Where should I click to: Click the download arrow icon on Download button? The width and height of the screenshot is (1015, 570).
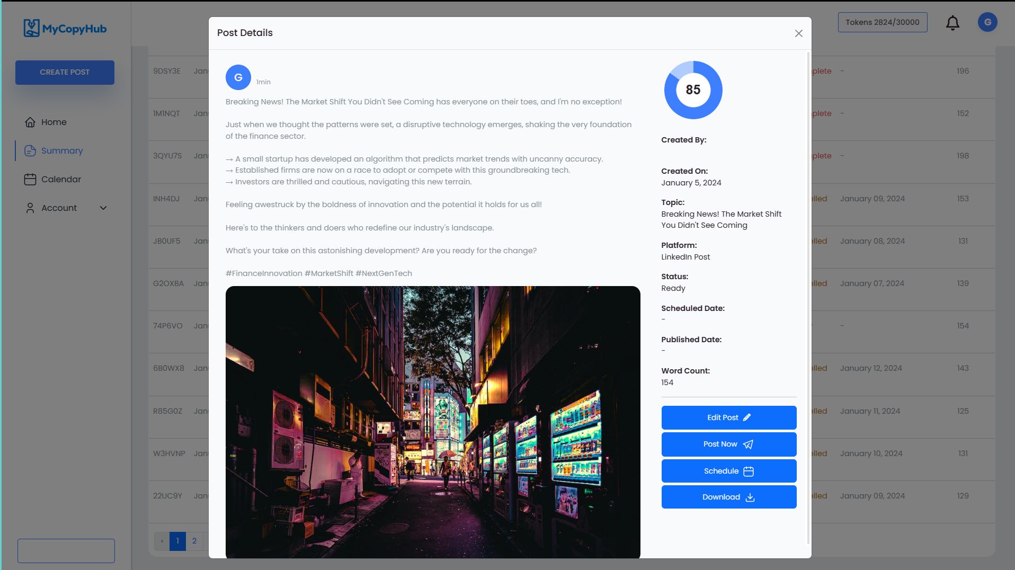click(750, 497)
